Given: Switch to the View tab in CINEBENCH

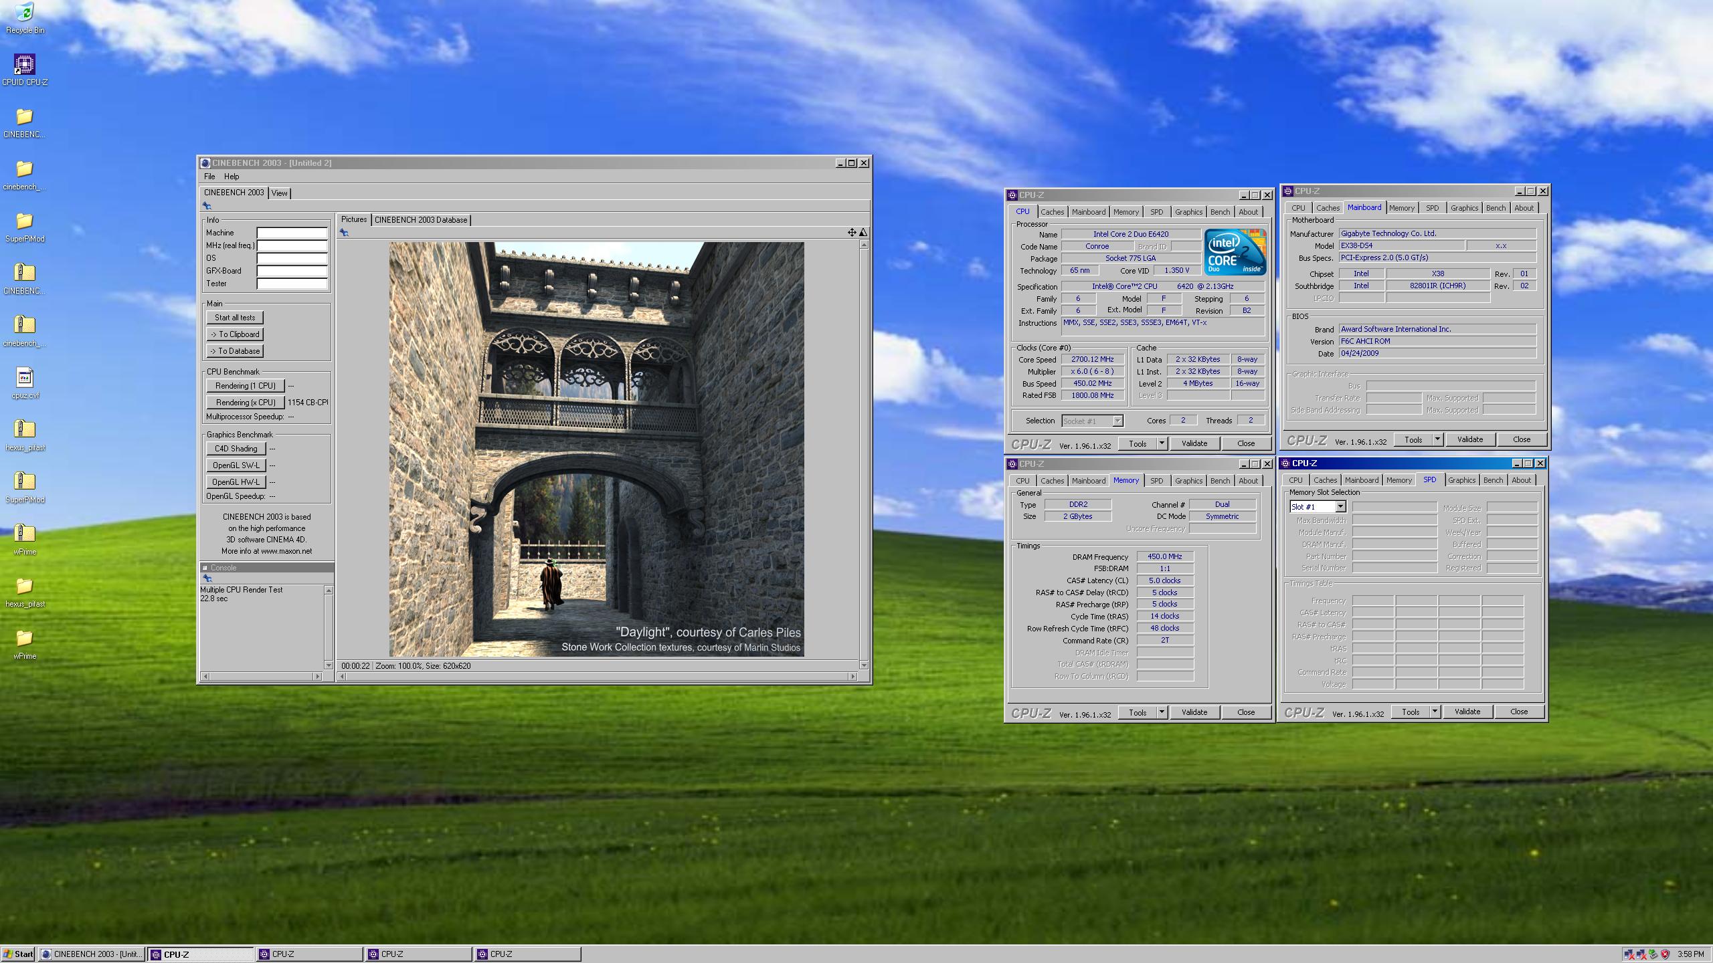Looking at the screenshot, I should click(280, 193).
